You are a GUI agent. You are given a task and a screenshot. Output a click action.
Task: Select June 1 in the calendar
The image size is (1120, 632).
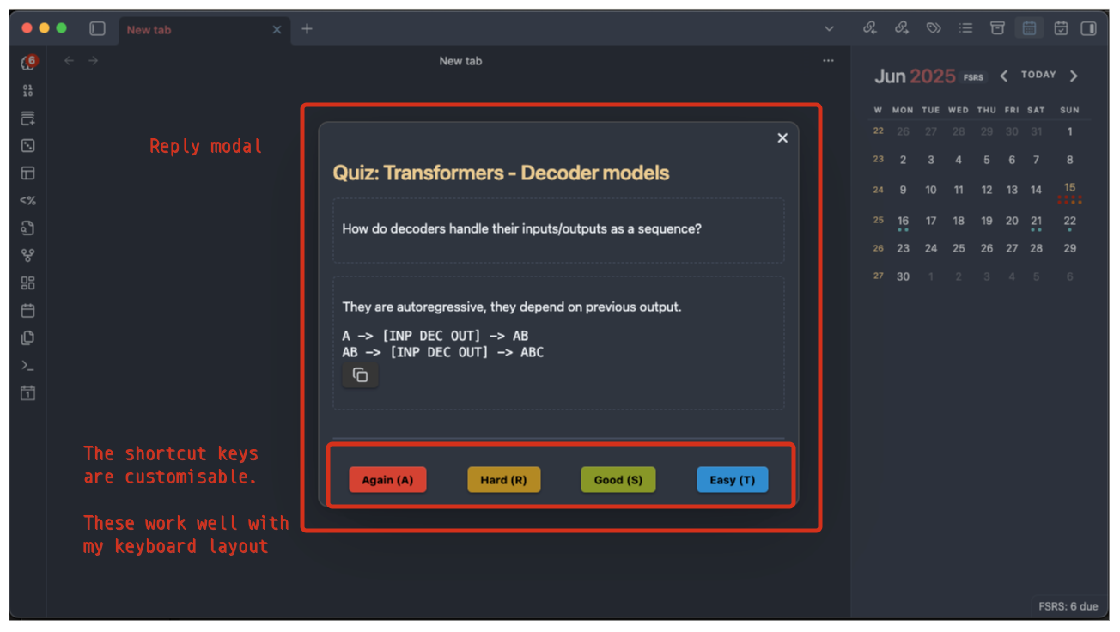pyautogui.click(x=1069, y=131)
